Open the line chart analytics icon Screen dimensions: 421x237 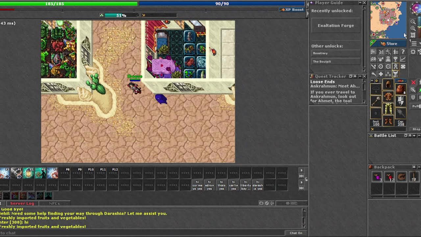click(x=403, y=59)
